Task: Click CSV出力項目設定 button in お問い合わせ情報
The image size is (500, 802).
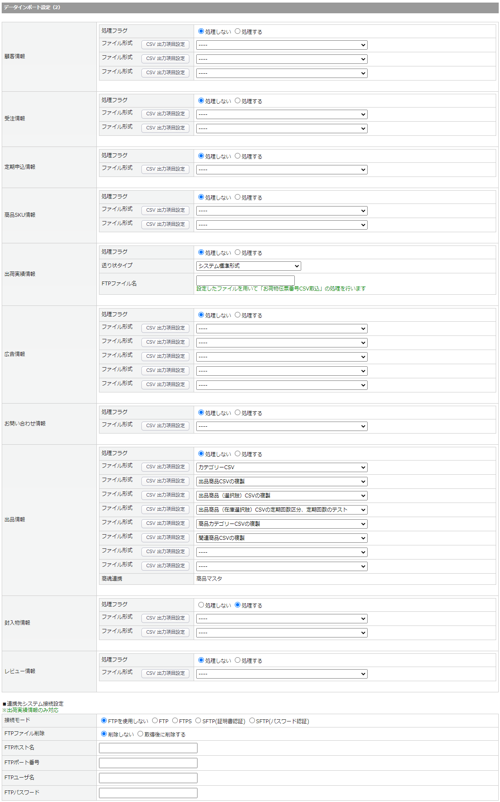Action: 165,425
